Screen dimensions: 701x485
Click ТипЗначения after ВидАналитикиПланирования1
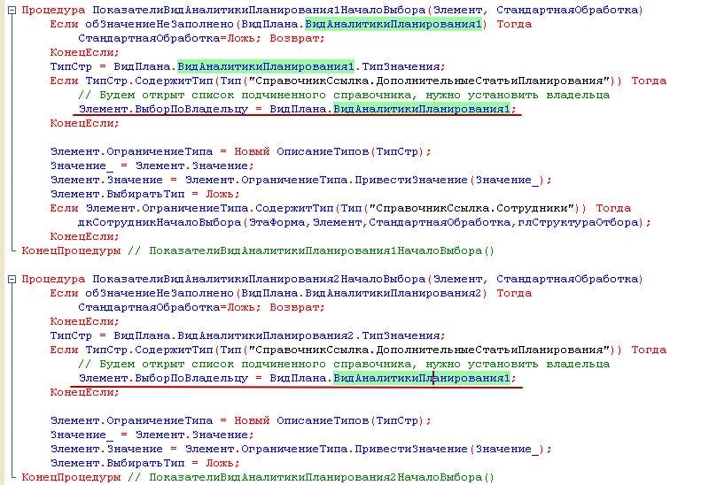(x=401, y=66)
